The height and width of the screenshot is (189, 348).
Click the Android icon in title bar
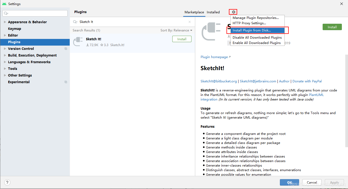(x=4, y=4)
